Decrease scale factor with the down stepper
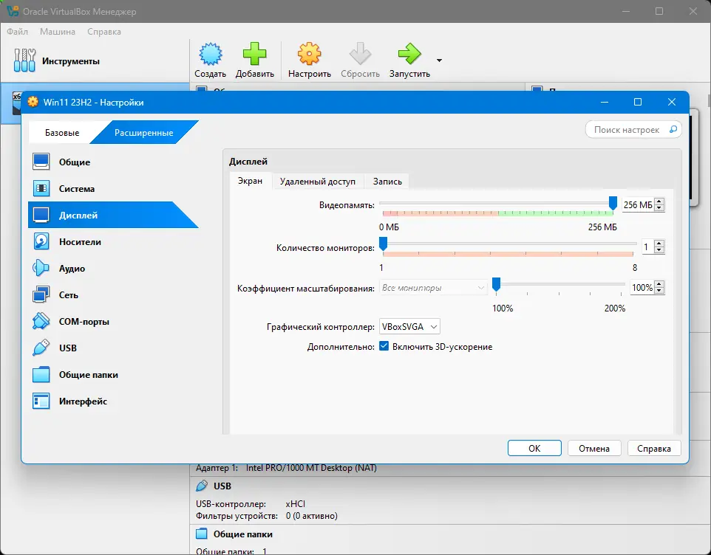Viewport: 711px width, 555px height. [659, 291]
